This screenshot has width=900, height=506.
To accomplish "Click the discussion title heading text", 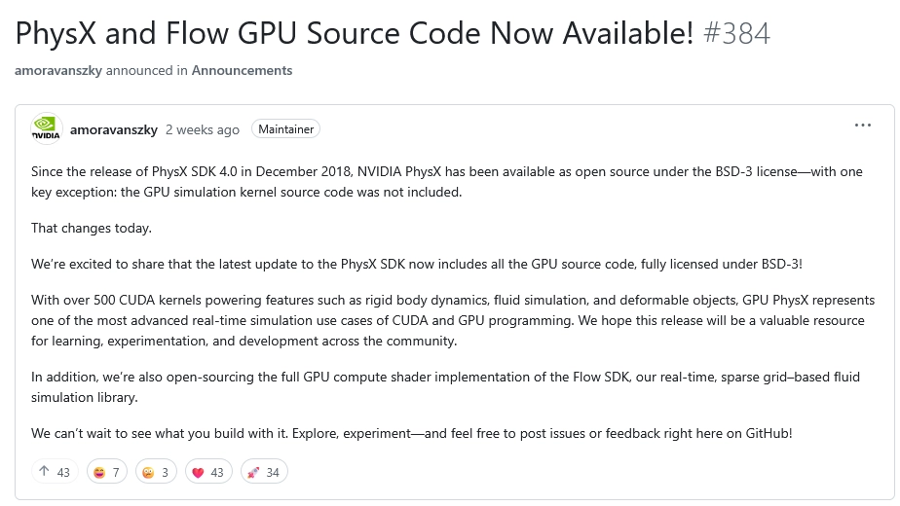I will [354, 33].
